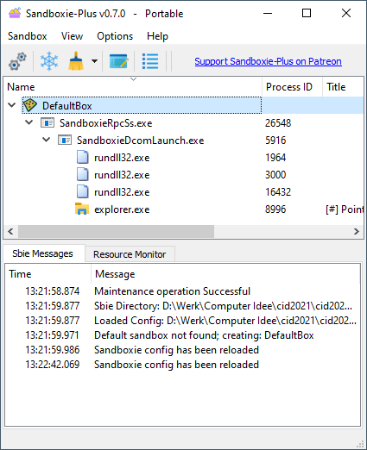Select Default sandbox not found message

coord(182,335)
